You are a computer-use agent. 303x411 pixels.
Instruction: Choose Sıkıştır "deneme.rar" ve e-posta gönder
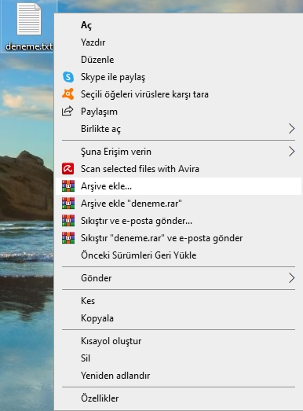click(x=178, y=238)
